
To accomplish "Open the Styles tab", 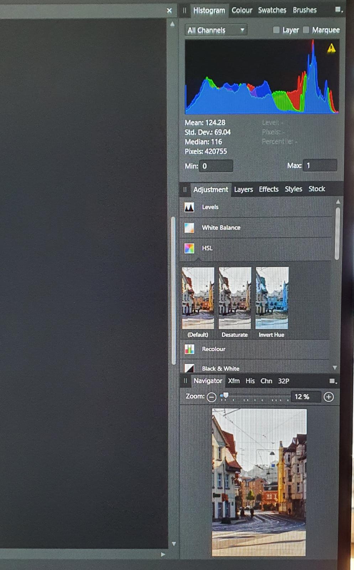I will pos(293,189).
